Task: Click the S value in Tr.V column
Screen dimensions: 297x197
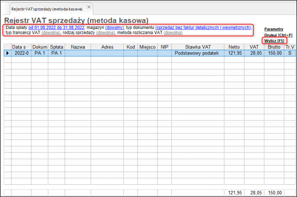Action: [x=290, y=53]
